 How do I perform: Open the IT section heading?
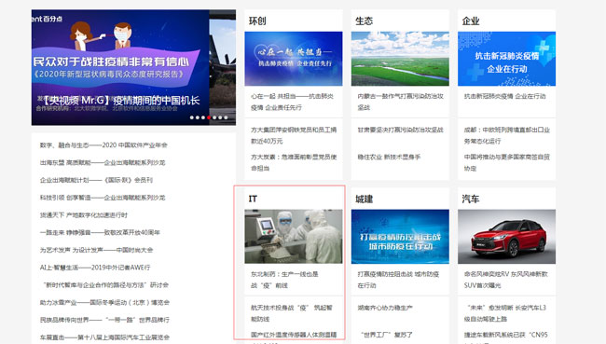(253, 199)
